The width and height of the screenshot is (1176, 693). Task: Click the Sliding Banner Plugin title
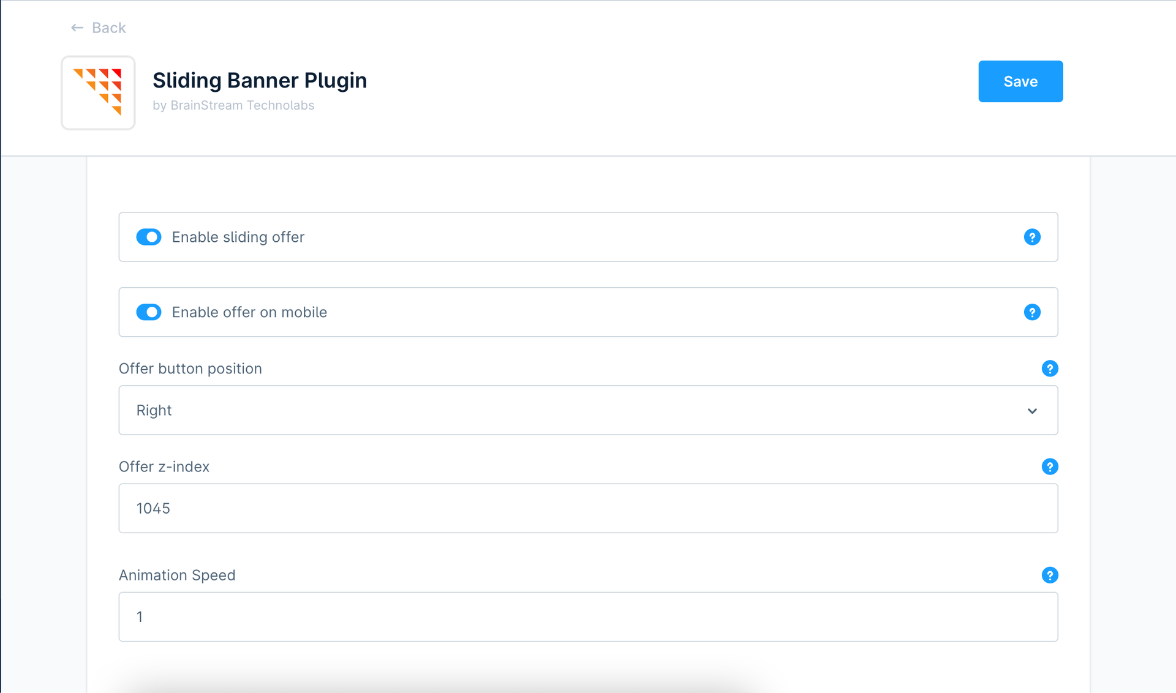[260, 80]
